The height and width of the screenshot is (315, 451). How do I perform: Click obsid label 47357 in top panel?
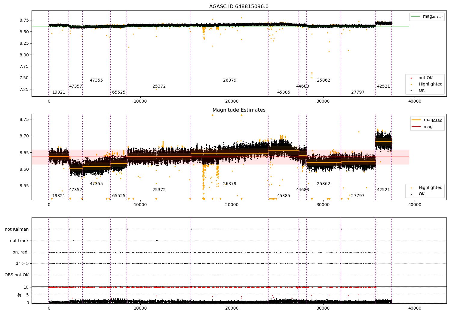click(75, 86)
